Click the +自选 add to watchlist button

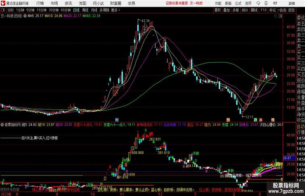282,10
